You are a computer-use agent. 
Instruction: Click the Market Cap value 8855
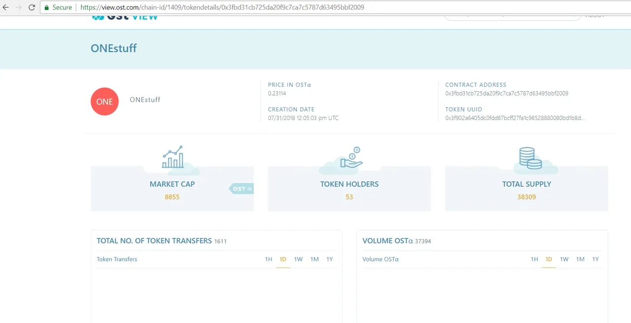[172, 197]
